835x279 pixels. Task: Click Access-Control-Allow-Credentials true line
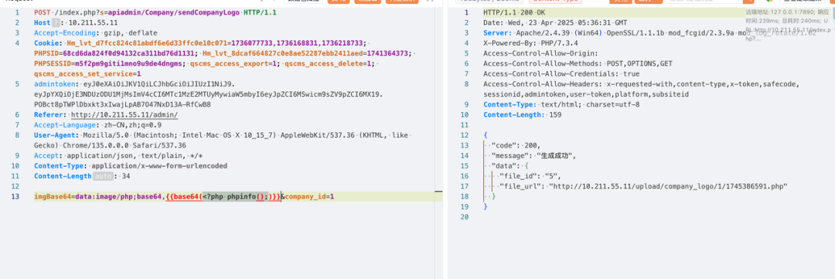click(x=562, y=74)
